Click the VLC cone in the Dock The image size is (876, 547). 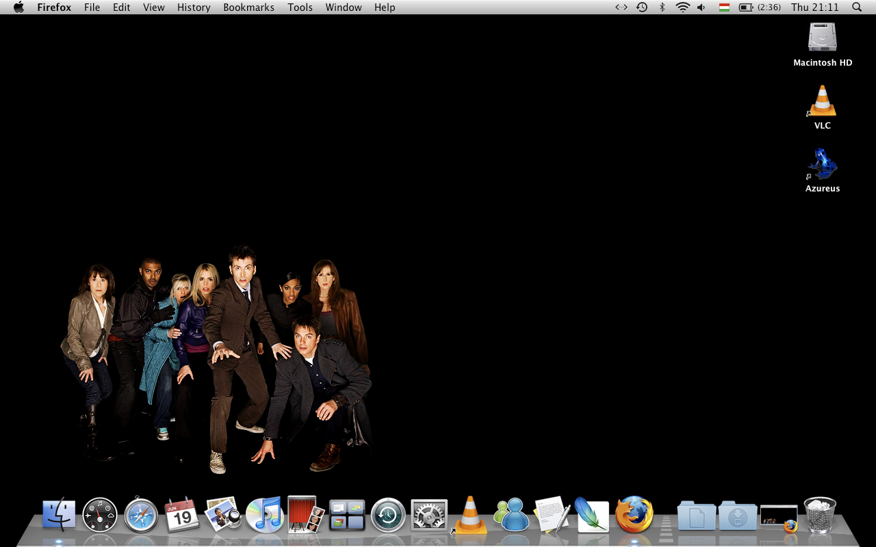coord(470,515)
